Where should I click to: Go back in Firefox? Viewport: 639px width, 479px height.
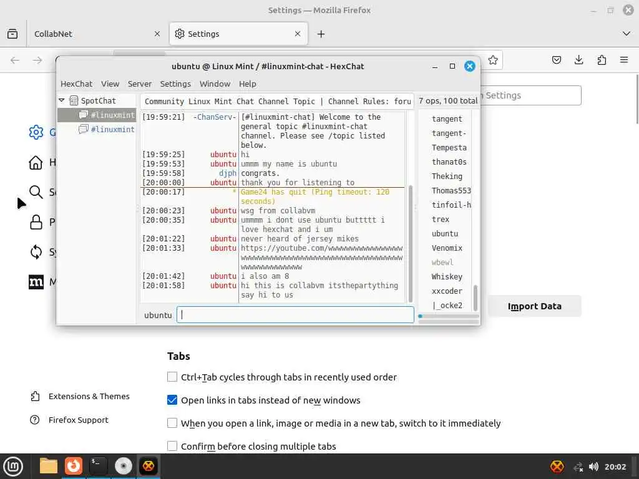coord(15,60)
